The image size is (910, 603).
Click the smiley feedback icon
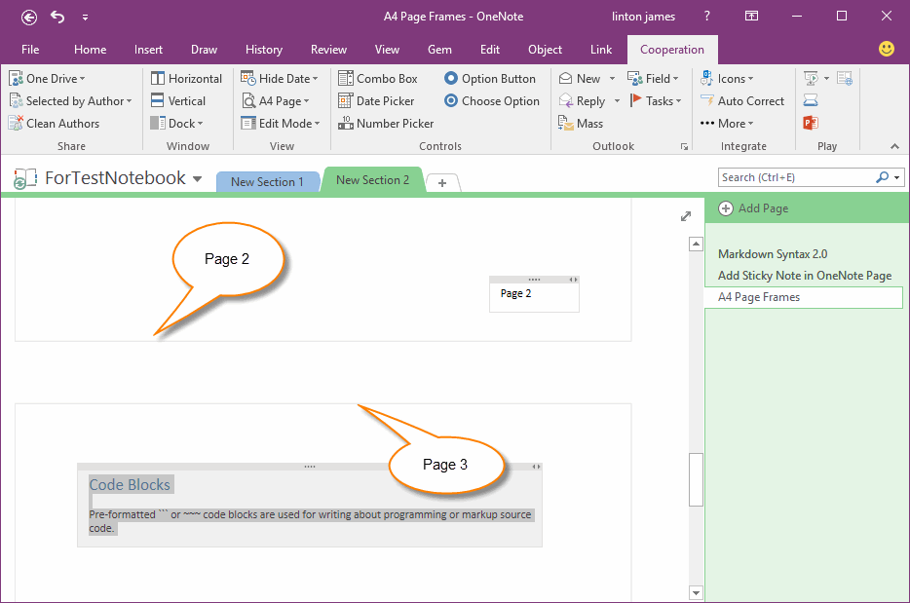[887, 49]
